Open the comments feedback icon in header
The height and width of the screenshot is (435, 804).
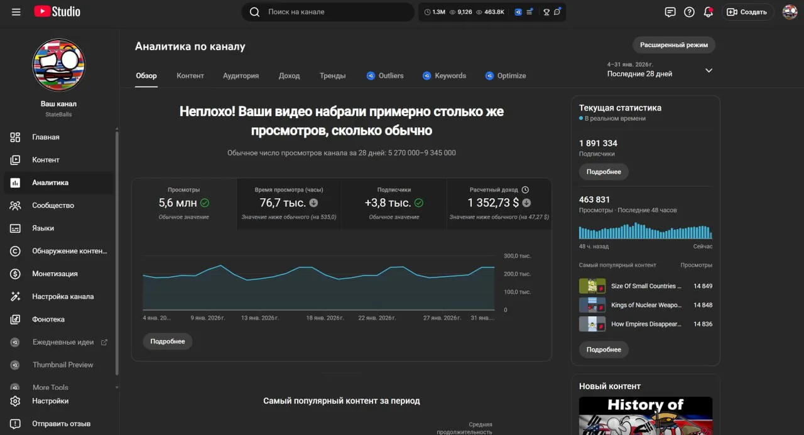(x=670, y=12)
